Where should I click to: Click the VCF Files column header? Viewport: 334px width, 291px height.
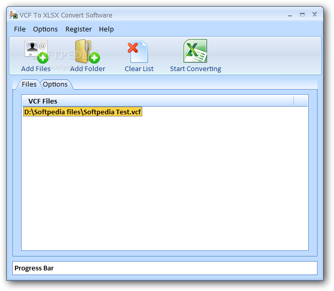158,101
